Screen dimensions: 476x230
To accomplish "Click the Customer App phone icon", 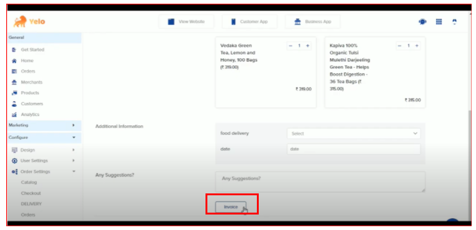I will (x=233, y=22).
